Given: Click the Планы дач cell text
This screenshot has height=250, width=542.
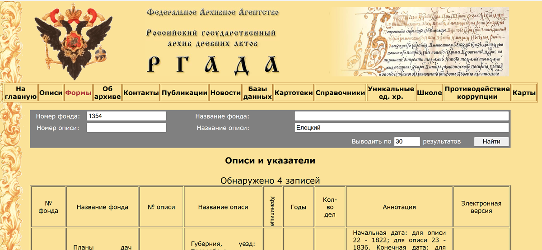Looking at the screenshot, I should 103,247.
